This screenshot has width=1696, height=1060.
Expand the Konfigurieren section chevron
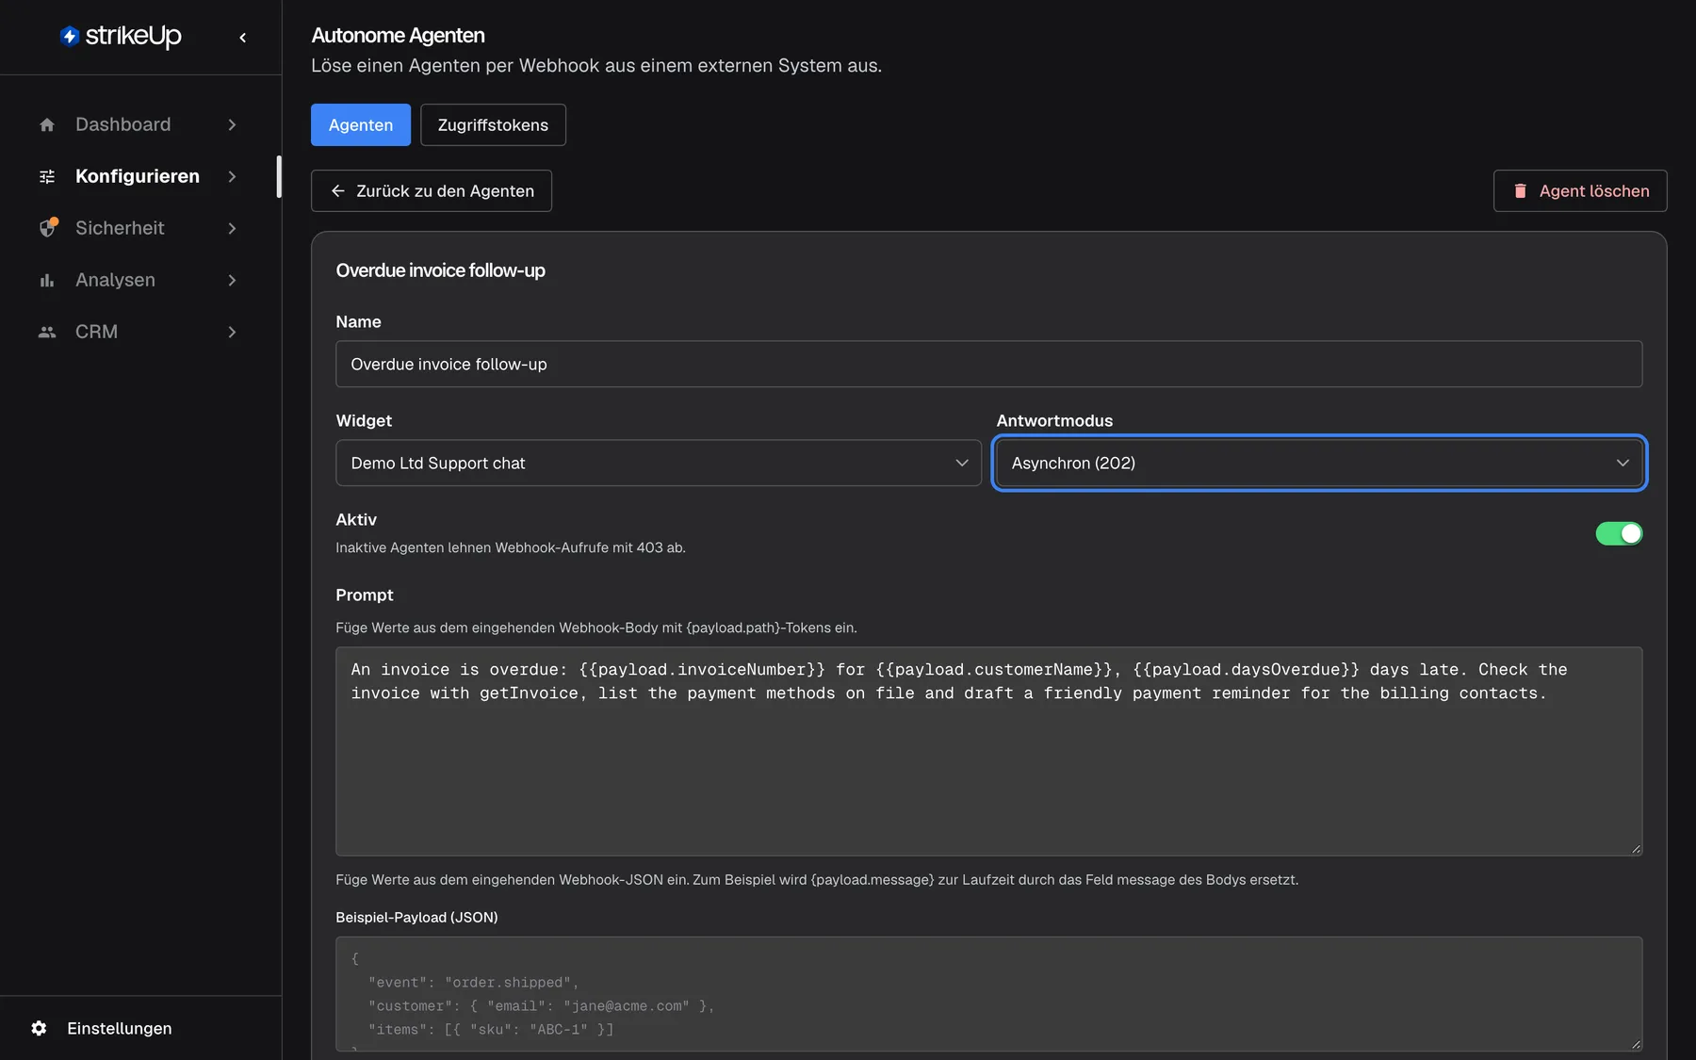pos(232,176)
